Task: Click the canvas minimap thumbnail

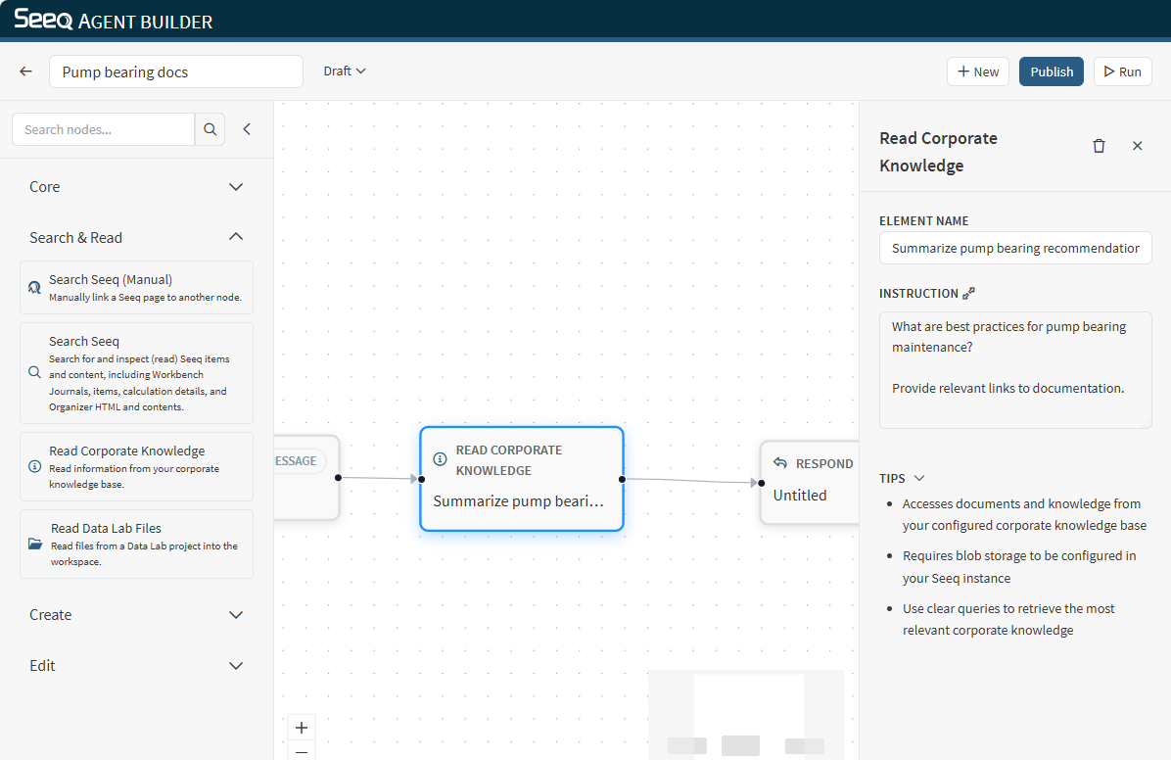Action: (746, 715)
